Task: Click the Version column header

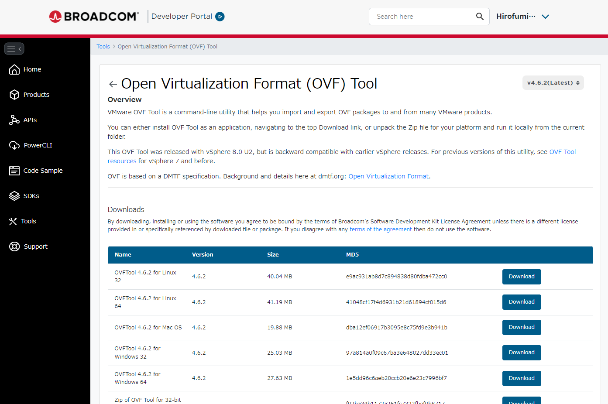Action: [x=203, y=255]
